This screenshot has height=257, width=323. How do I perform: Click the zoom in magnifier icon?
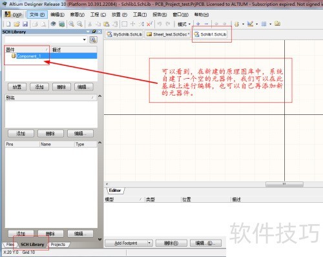pyautogui.click(x=72, y=24)
